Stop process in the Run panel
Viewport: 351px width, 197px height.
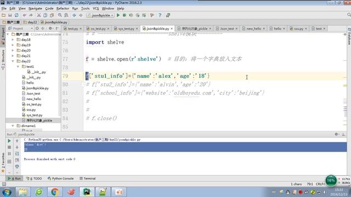click(9, 147)
